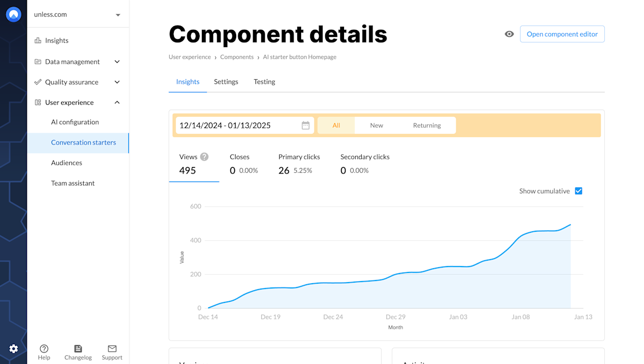Switch to the Settings tab
This screenshot has width=644, height=364.
coord(225,81)
